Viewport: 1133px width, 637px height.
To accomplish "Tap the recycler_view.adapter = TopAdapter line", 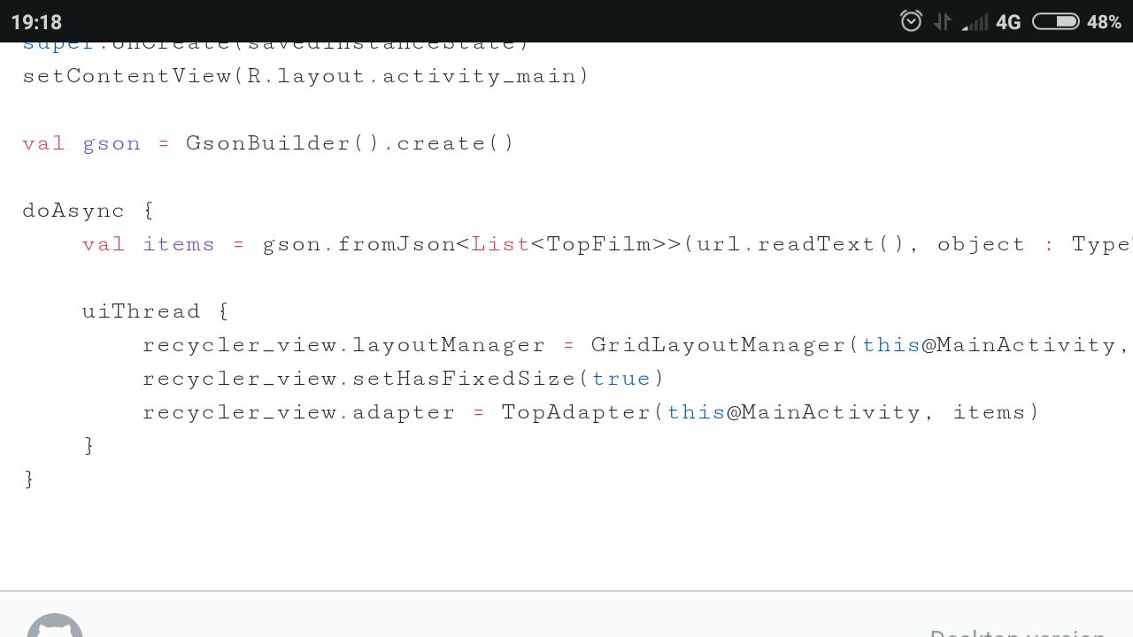I will click(591, 412).
